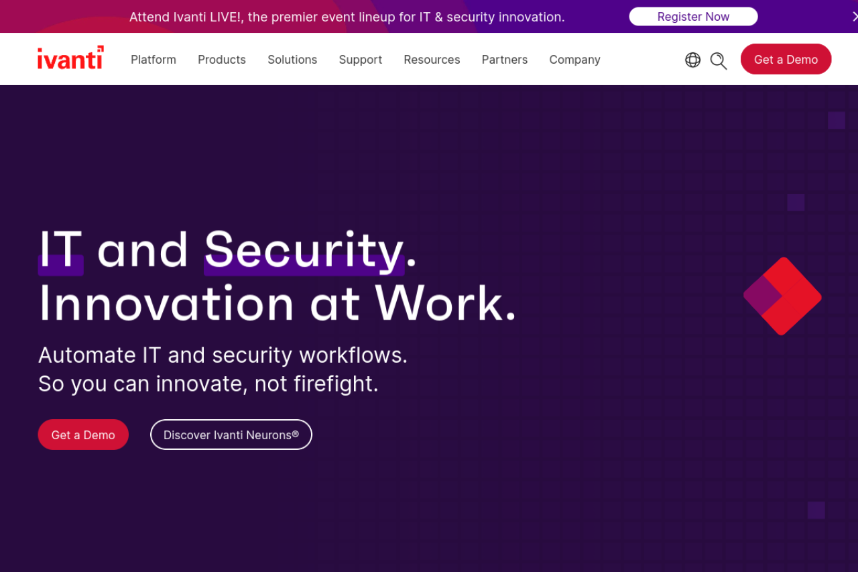Image resolution: width=858 pixels, height=572 pixels.
Task: Click the text 'Automate IT and security workflows.'
Action: pos(223,355)
